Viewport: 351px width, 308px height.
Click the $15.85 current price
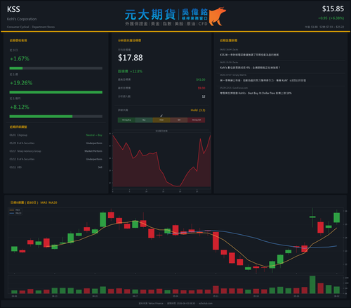pos(333,9)
